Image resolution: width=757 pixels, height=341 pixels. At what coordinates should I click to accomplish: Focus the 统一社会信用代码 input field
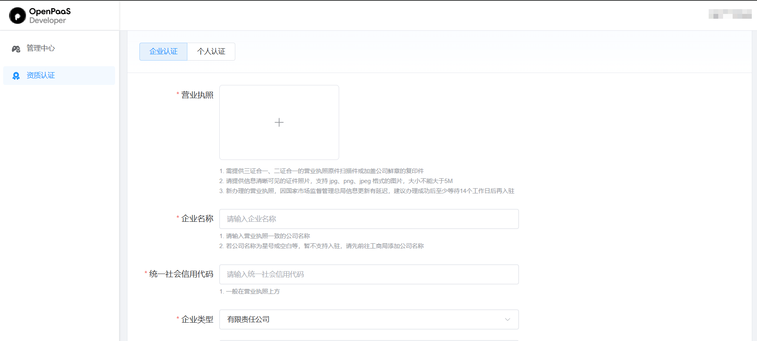click(x=369, y=274)
